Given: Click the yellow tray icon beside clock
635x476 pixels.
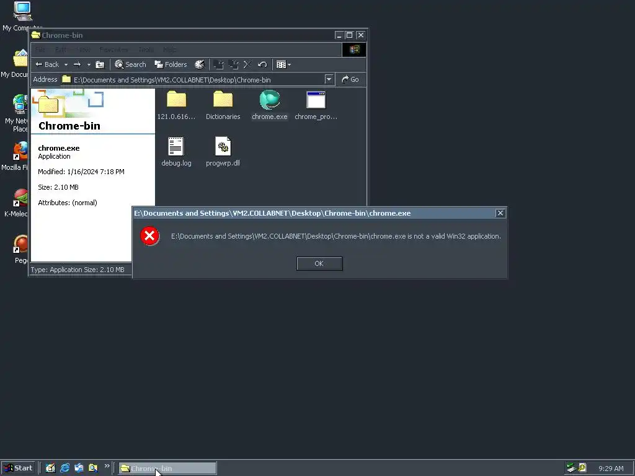Looking at the screenshot, I should (x=582, y=468).
